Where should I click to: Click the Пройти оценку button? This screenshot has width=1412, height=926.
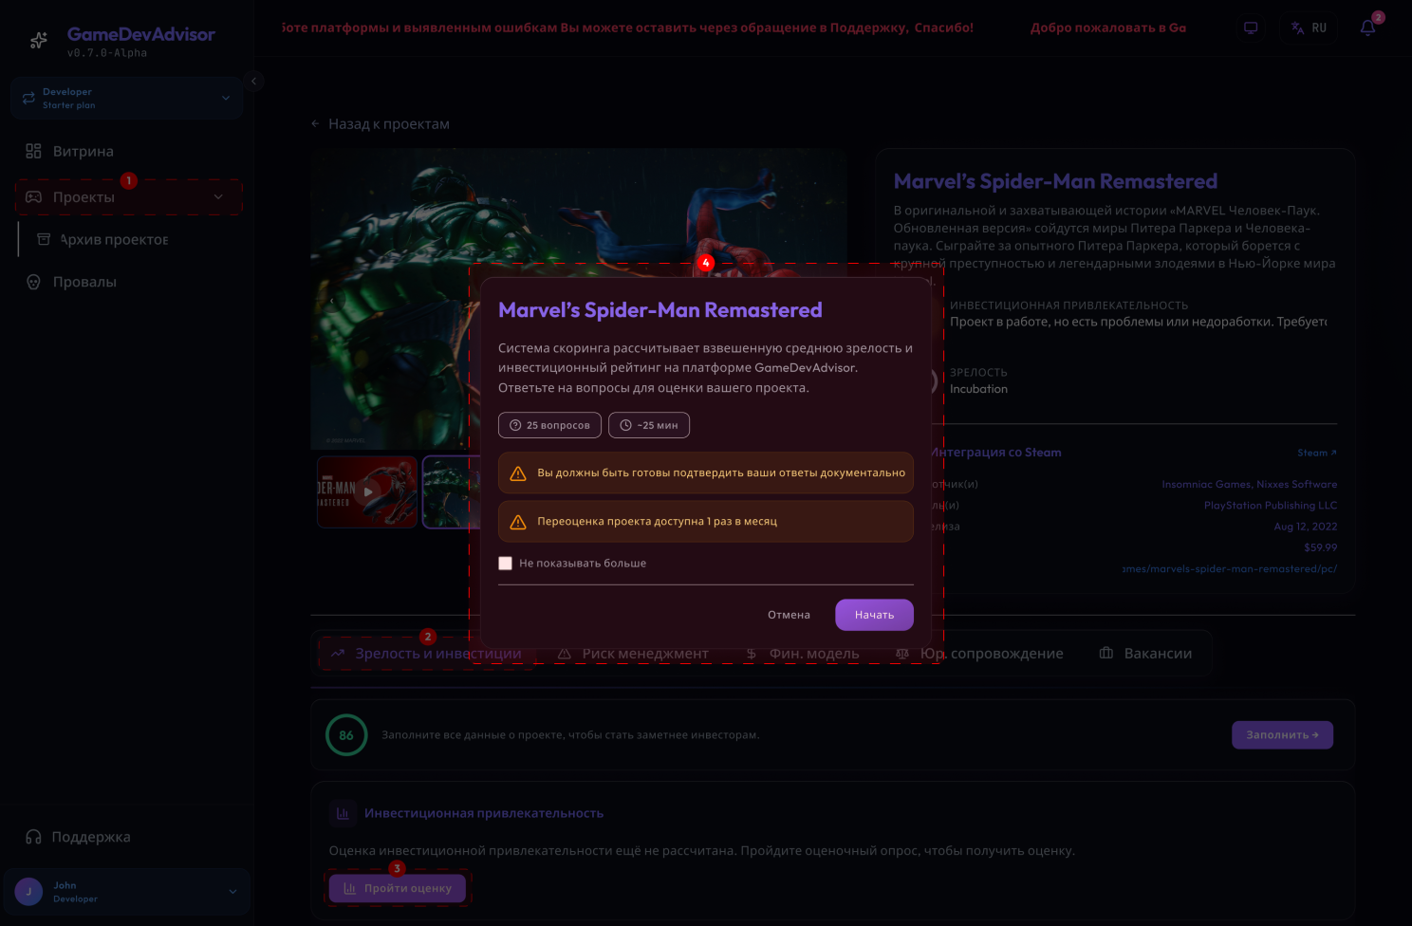(x=398, y=889)
